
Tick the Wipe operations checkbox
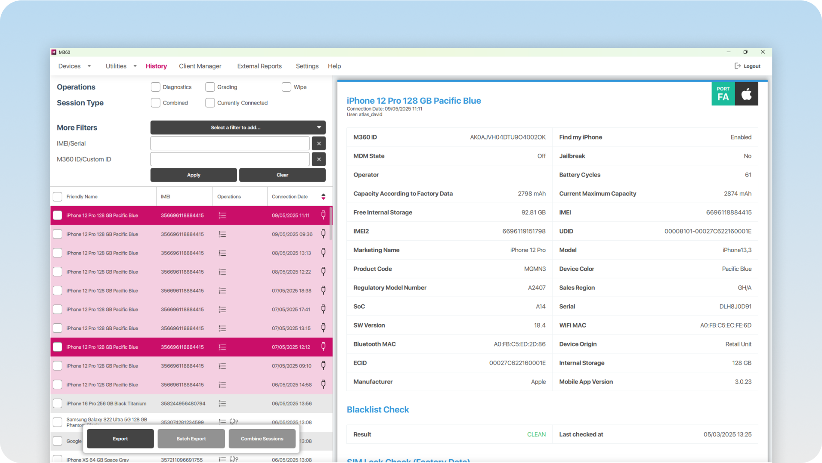point(286,87)
